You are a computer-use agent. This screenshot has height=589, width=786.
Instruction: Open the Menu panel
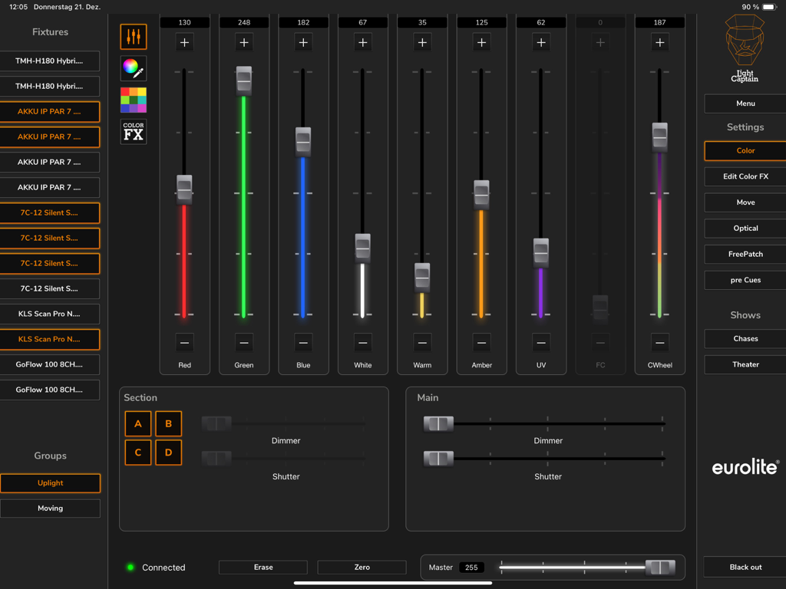tap(744, 103)
